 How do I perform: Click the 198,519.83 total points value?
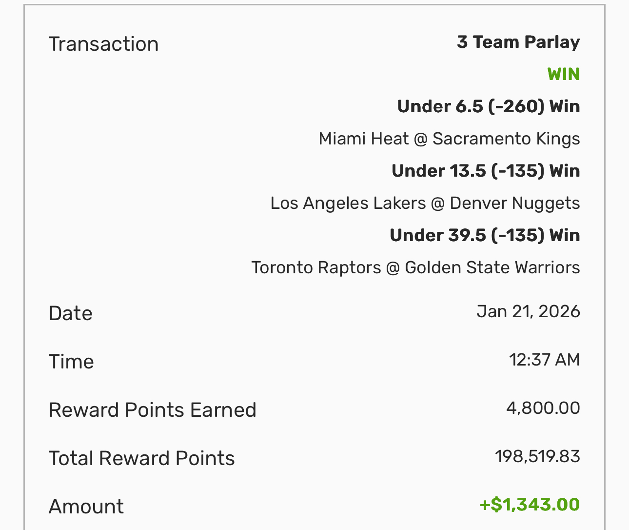point(537,456)
